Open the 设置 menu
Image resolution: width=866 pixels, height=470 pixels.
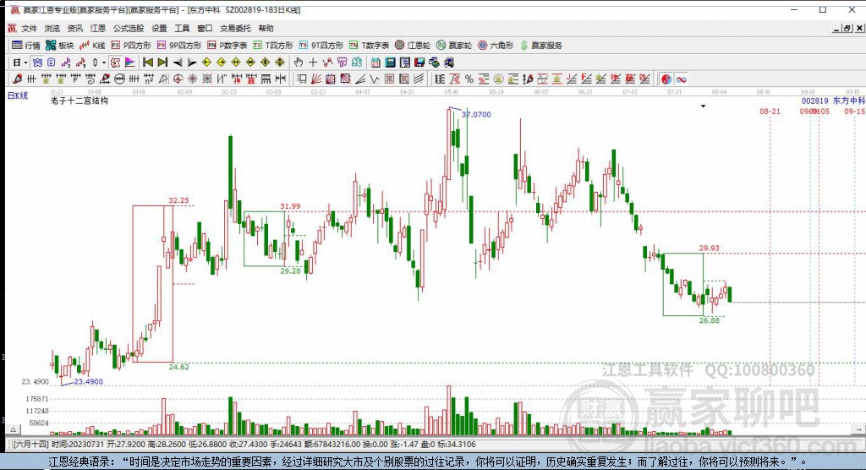click(159, 28)
